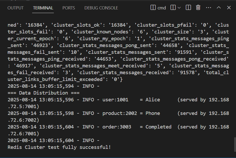Click the product:2002 = Phone log entry
Image resolution: width=236 pixels, height=158 pixels.
pos(118,116)
